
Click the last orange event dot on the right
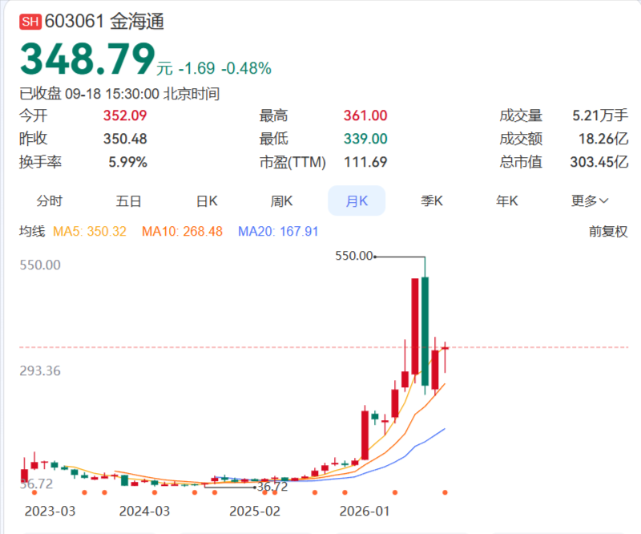[445, 492]
